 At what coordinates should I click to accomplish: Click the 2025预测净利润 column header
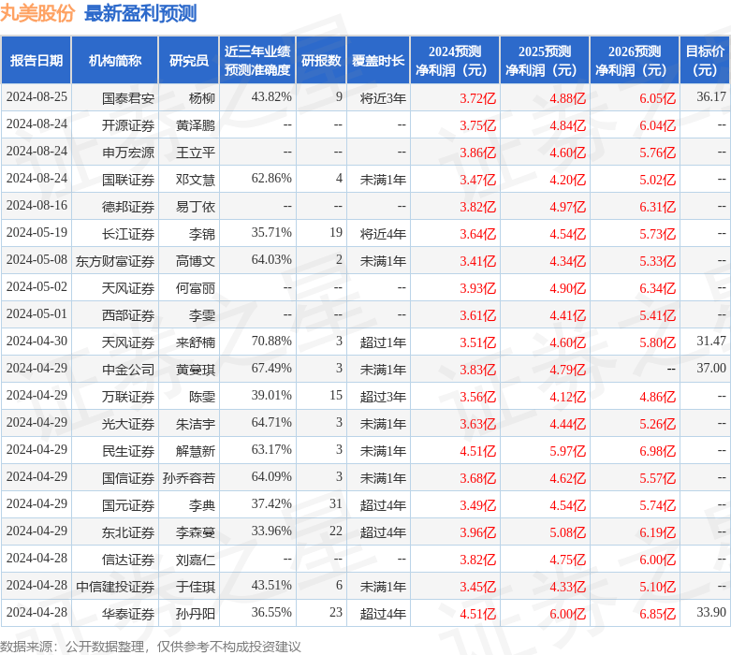coord(545,60)
